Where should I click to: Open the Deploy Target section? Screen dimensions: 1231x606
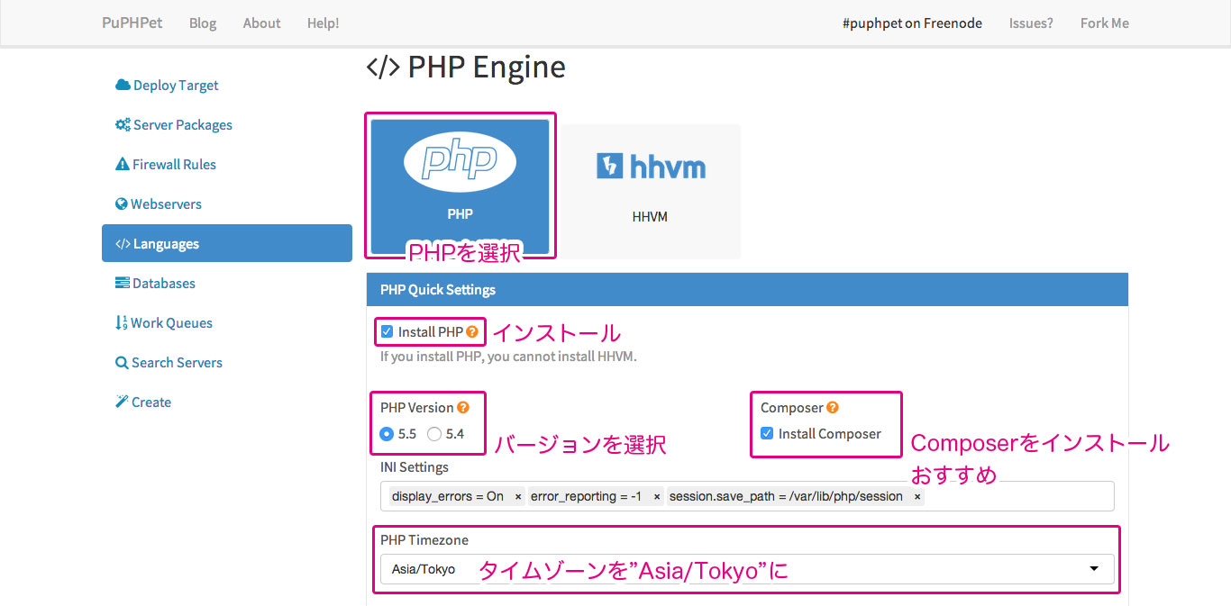click(x=227, y=86)
